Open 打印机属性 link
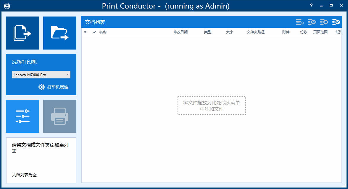This screenshot has width=348, height=189. [x=58, y=87]
